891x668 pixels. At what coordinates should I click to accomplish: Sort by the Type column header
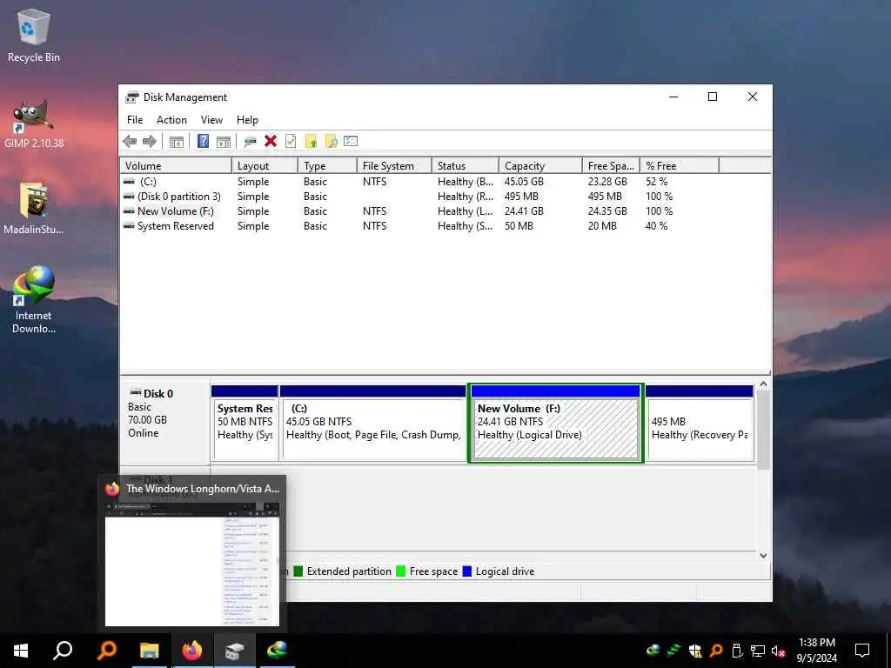click(327, 166)
